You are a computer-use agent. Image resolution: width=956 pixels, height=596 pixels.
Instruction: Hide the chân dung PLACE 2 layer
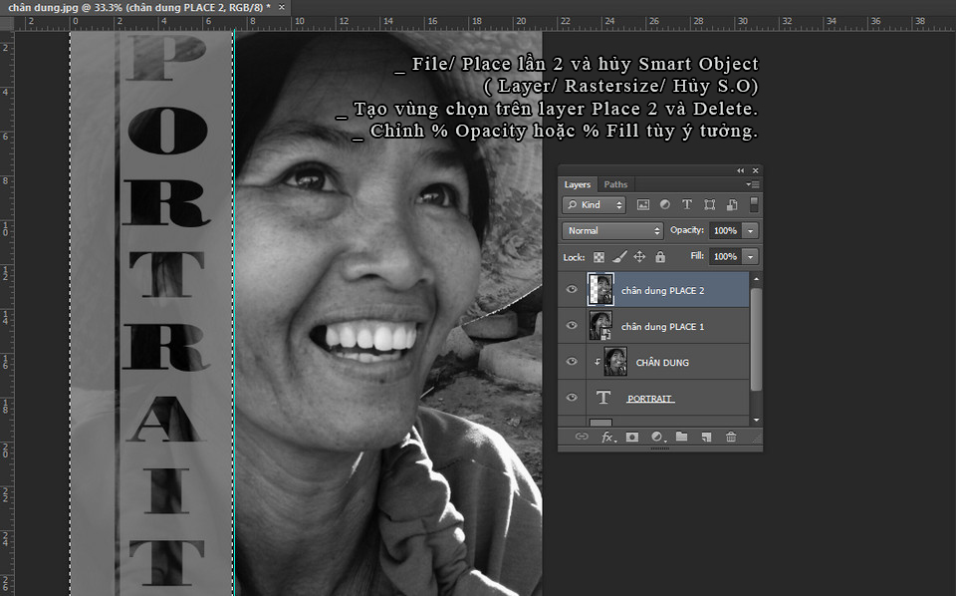point(572,290)
